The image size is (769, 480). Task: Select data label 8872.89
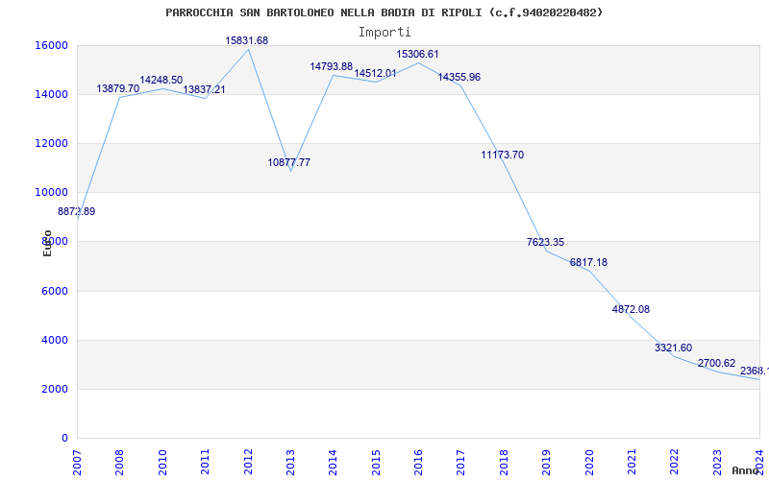[77, 211]
